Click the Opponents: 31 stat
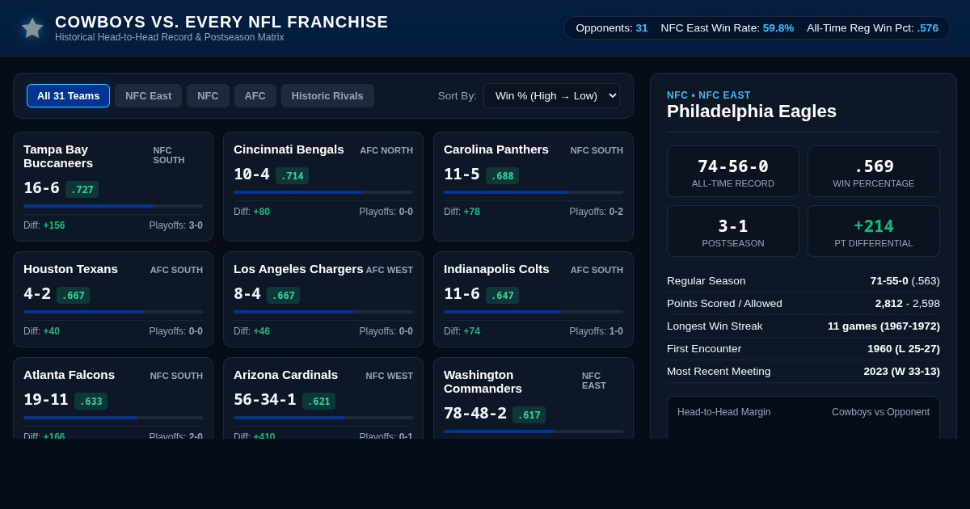970x509 pixels. [612, 28]
